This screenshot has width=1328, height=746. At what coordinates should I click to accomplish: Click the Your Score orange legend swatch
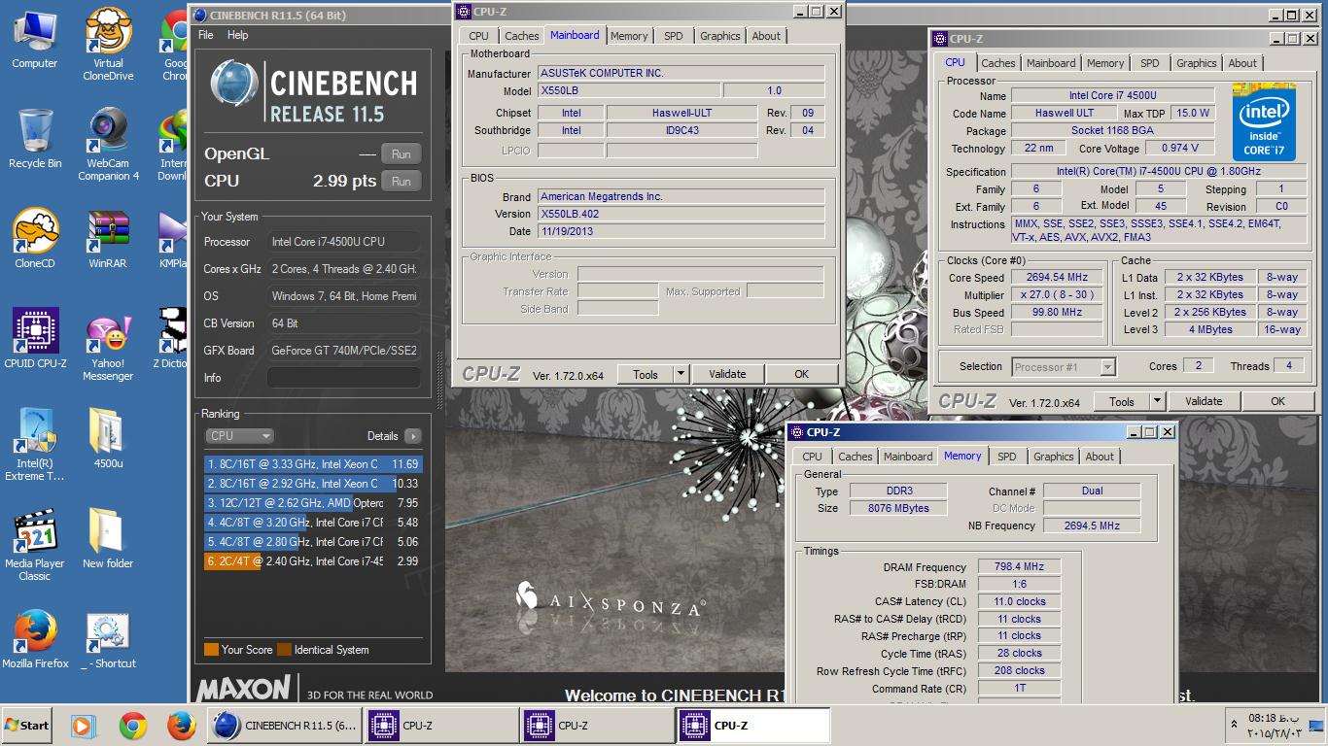[x=211, y=650]
